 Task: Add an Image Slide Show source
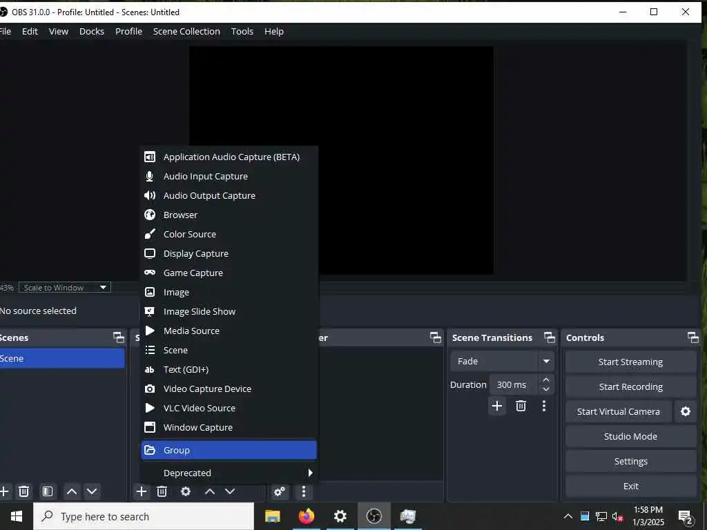tap(229, 311)
